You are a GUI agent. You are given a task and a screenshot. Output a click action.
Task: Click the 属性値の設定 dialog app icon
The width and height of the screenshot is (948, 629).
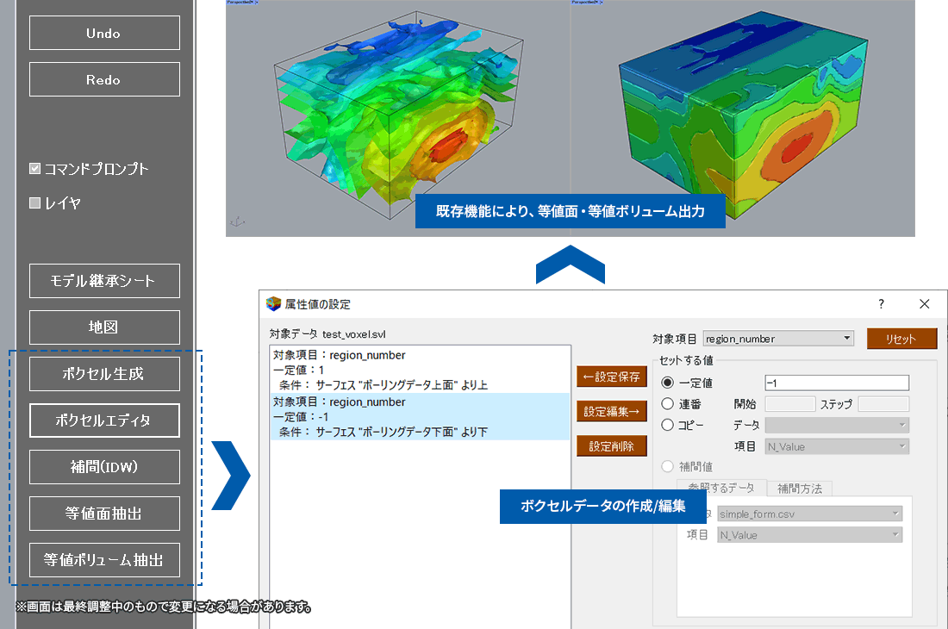pyautogui.click(x=273, y=304)
